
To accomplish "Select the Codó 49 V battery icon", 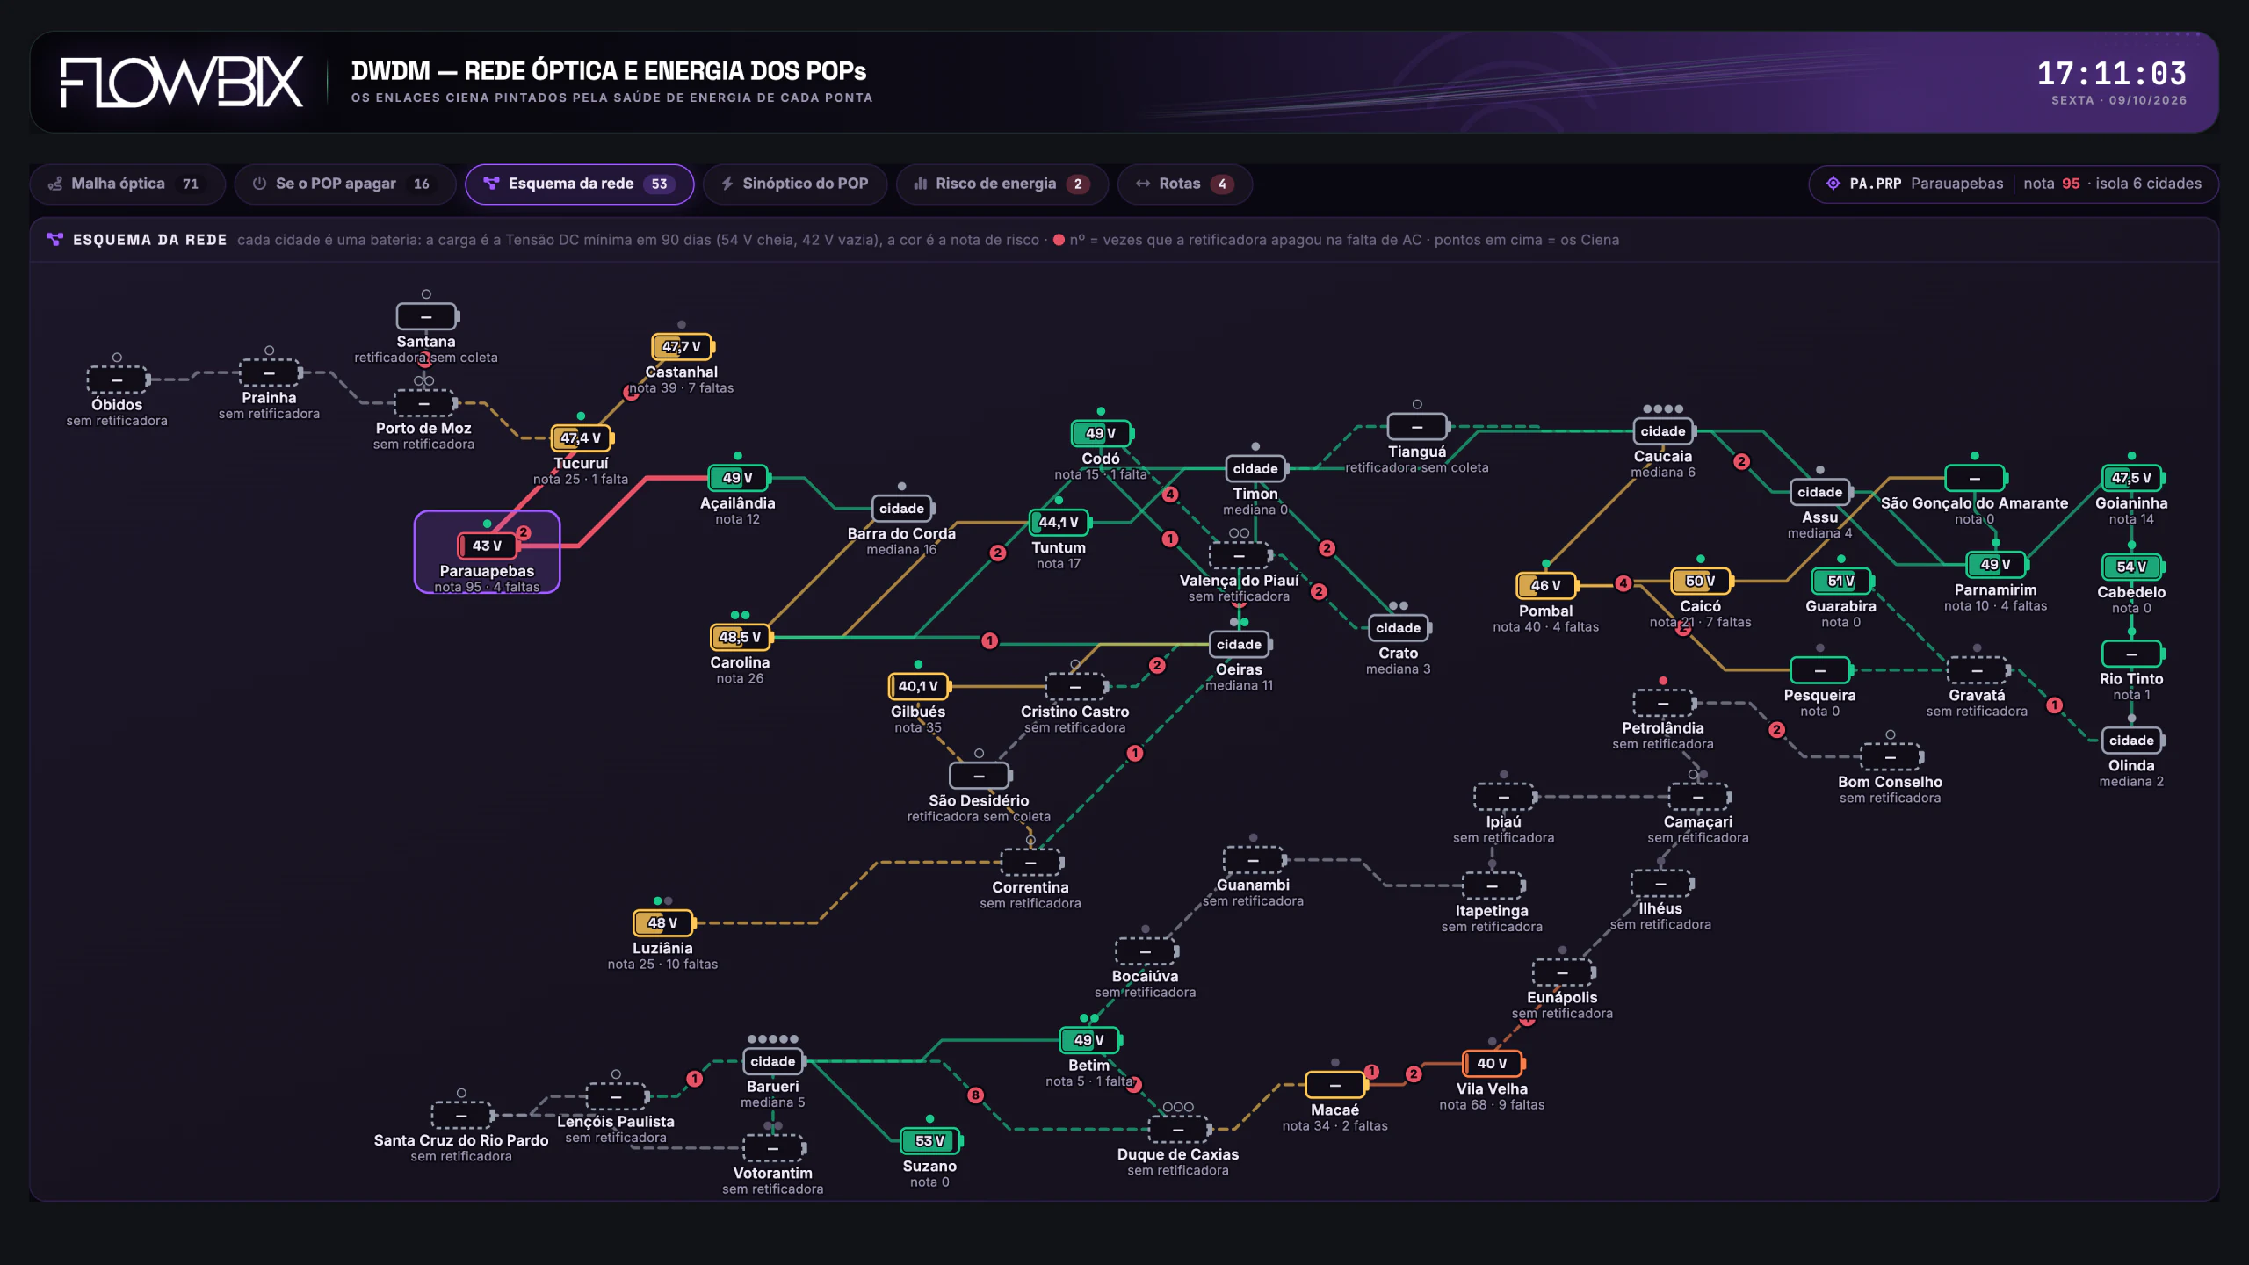I will click(1101, 433).
